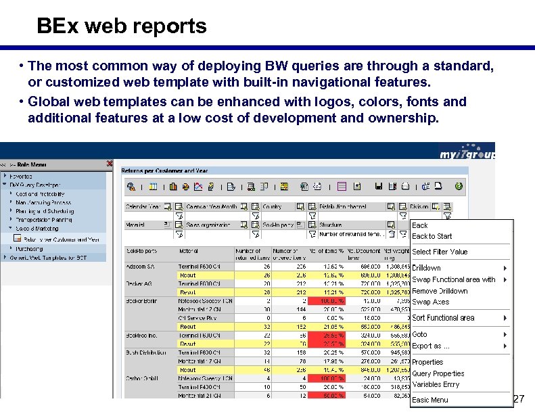
Task: Switch to Basic Menu entry
Action: coord(429,400)
